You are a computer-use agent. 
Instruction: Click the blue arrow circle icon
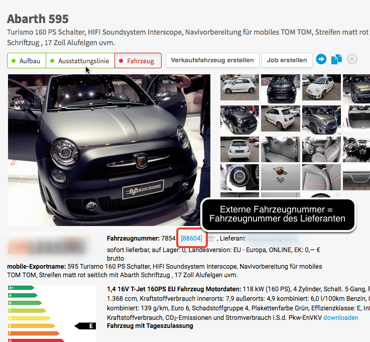point(321,60)
